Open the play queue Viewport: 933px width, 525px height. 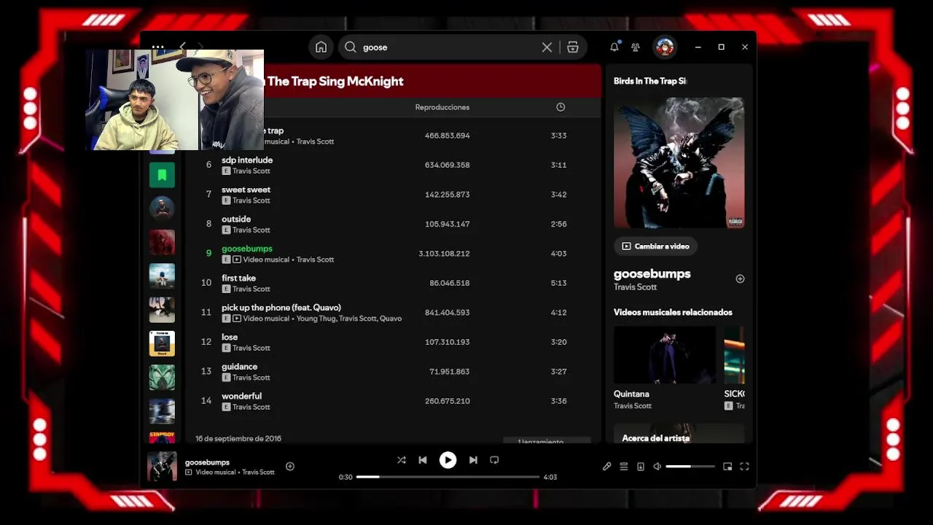(x=624, y=467)
